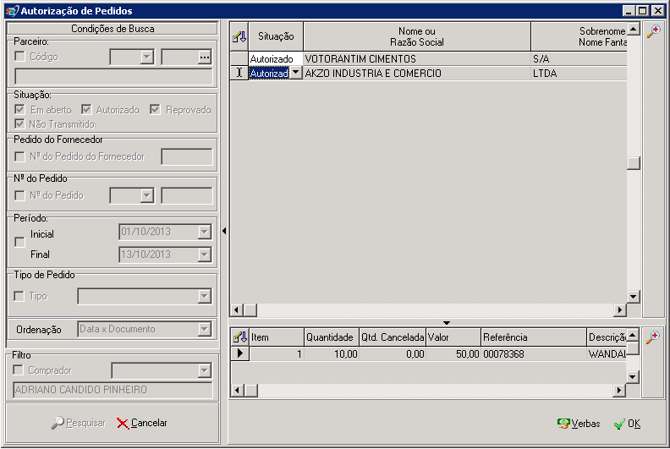Click the Nome ou Razão Social column header
The width and height of the screenshot is (670, 449).
point(416,36)
